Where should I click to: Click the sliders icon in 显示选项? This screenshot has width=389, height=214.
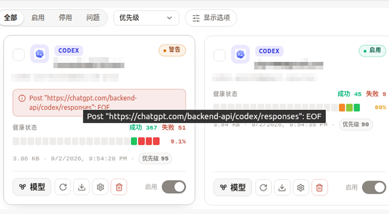(196, 18)
